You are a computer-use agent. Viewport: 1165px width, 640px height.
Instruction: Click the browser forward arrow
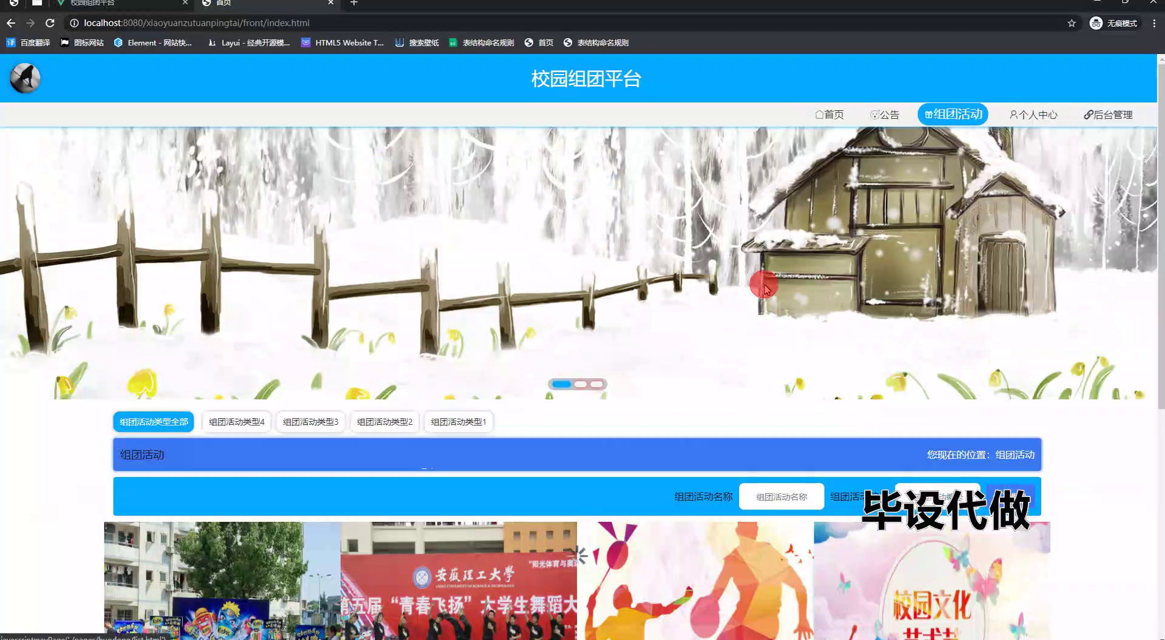click(x=30, y=23)
